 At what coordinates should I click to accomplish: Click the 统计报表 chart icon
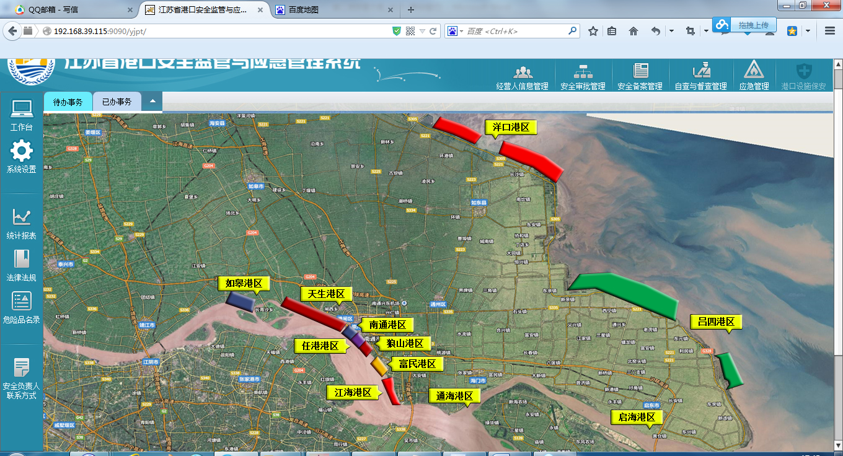click(x=22, y=223)
